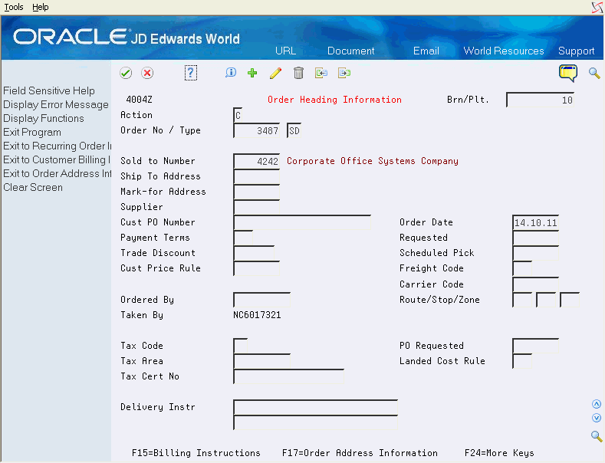Select Exit Program option
Image resolution: width=605 pixels, height=463 pixels.
point(32,133)
